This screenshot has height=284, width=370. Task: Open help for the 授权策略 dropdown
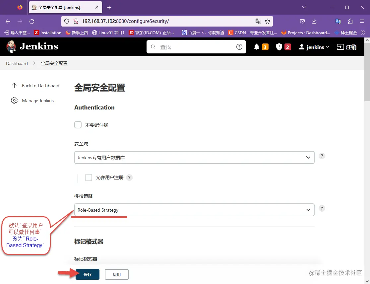point(322,208)
